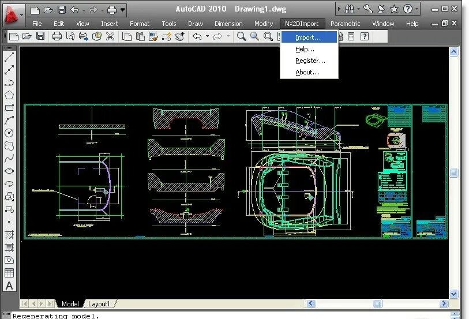Click Plot Preview icon in Standard toolbar
469x319 pixels.
(70, 36)
